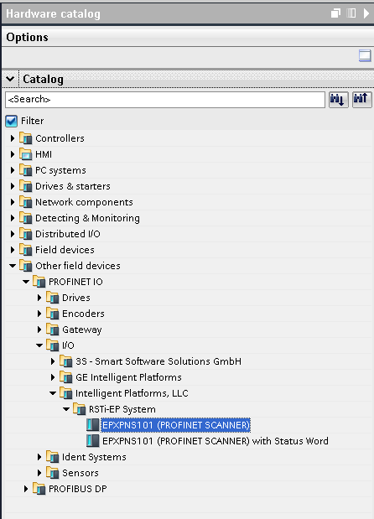Click the catalog profile view icon under Options
This screenshot has width=374, height=519.
[x=365, y=55]
